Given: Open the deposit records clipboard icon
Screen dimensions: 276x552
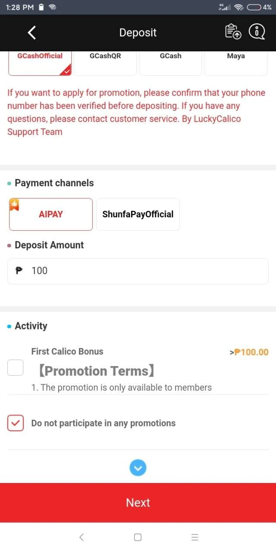Looking at the screenshot, I should point(233,32).
